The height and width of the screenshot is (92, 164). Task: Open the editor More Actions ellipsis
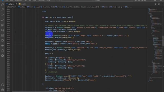pyautogui.click(x=162, y=4)
